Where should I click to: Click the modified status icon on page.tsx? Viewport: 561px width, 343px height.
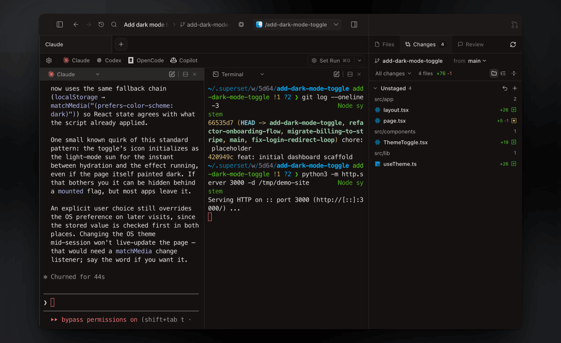point(514,121)
